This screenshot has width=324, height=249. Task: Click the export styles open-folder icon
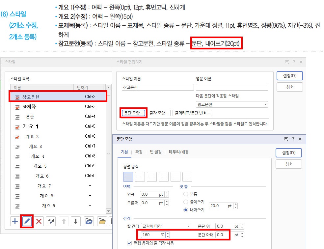(102, 221)
